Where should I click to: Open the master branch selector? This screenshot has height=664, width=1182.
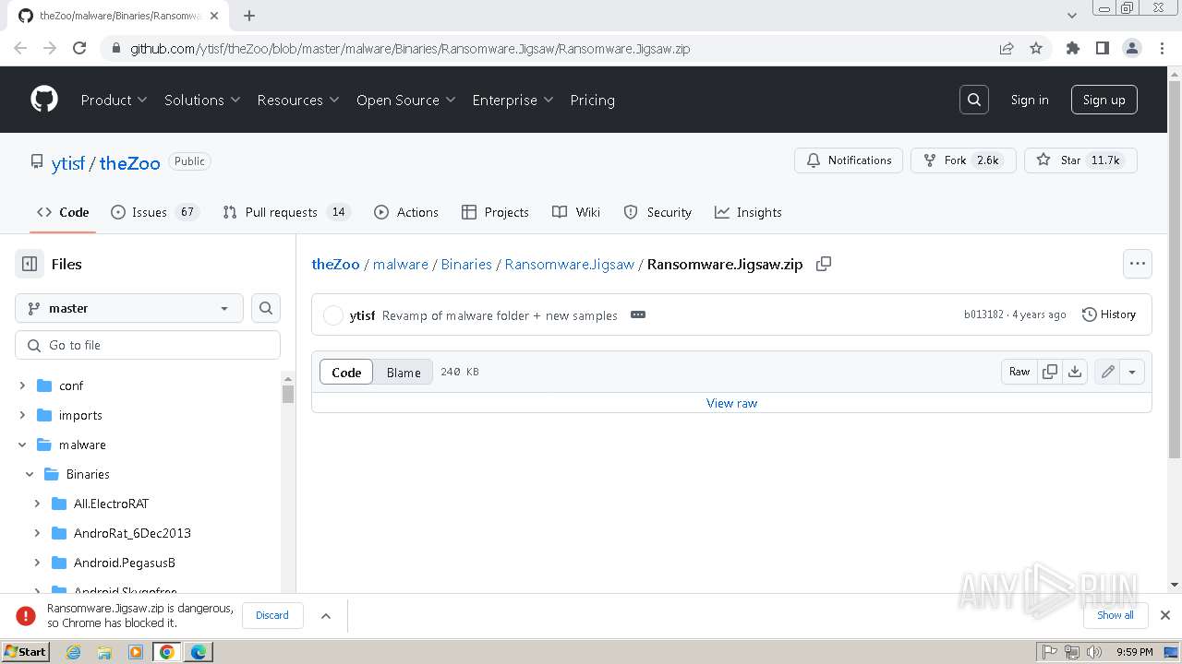[x=129, y=308]
